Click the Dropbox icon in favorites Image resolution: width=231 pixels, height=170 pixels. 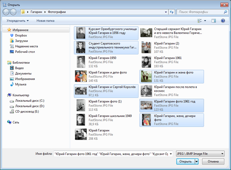[12, 36]
